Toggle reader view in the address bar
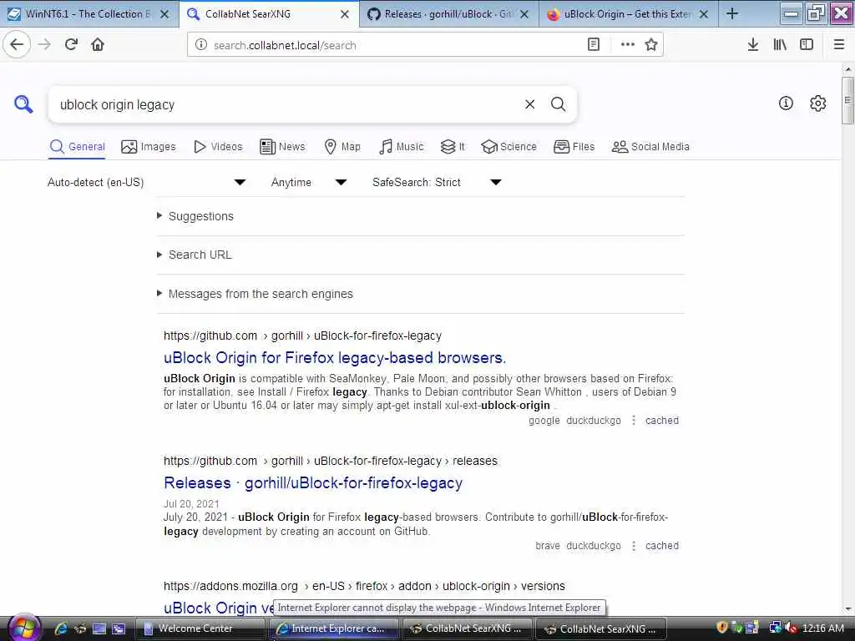The height and width of the screenshot is (641, 855). click(594, 45)
